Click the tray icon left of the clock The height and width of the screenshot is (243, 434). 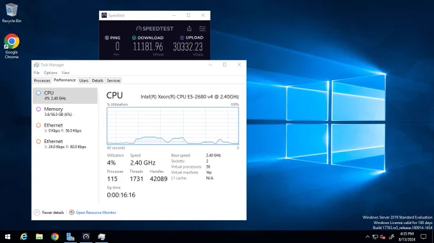(391, 237)
